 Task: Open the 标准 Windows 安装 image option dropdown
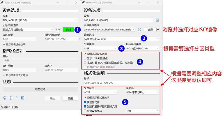[x=122, y=39]
